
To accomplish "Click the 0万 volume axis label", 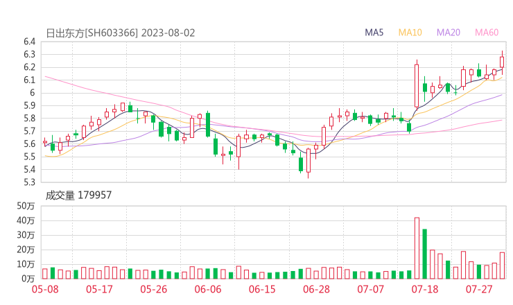I will click(x=28, y=279).
